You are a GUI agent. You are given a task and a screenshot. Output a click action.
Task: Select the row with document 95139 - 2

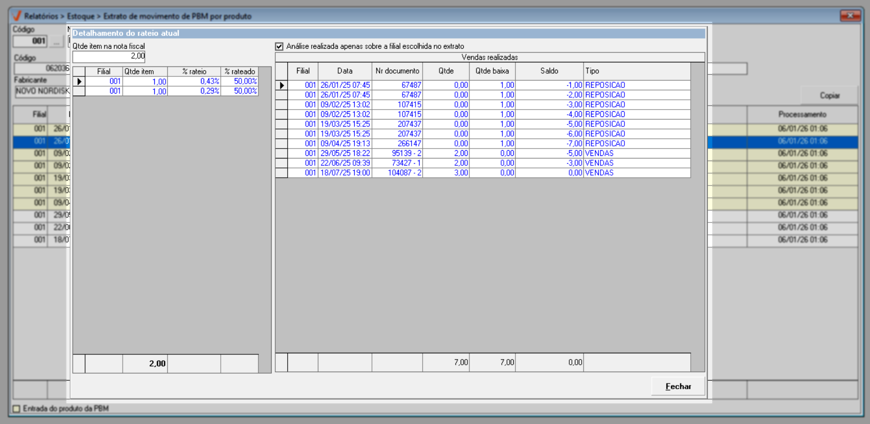pos(406,153)
